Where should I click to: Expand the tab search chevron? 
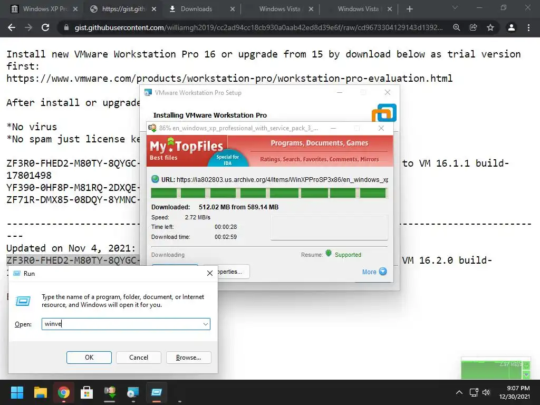(x=455, y=7)
